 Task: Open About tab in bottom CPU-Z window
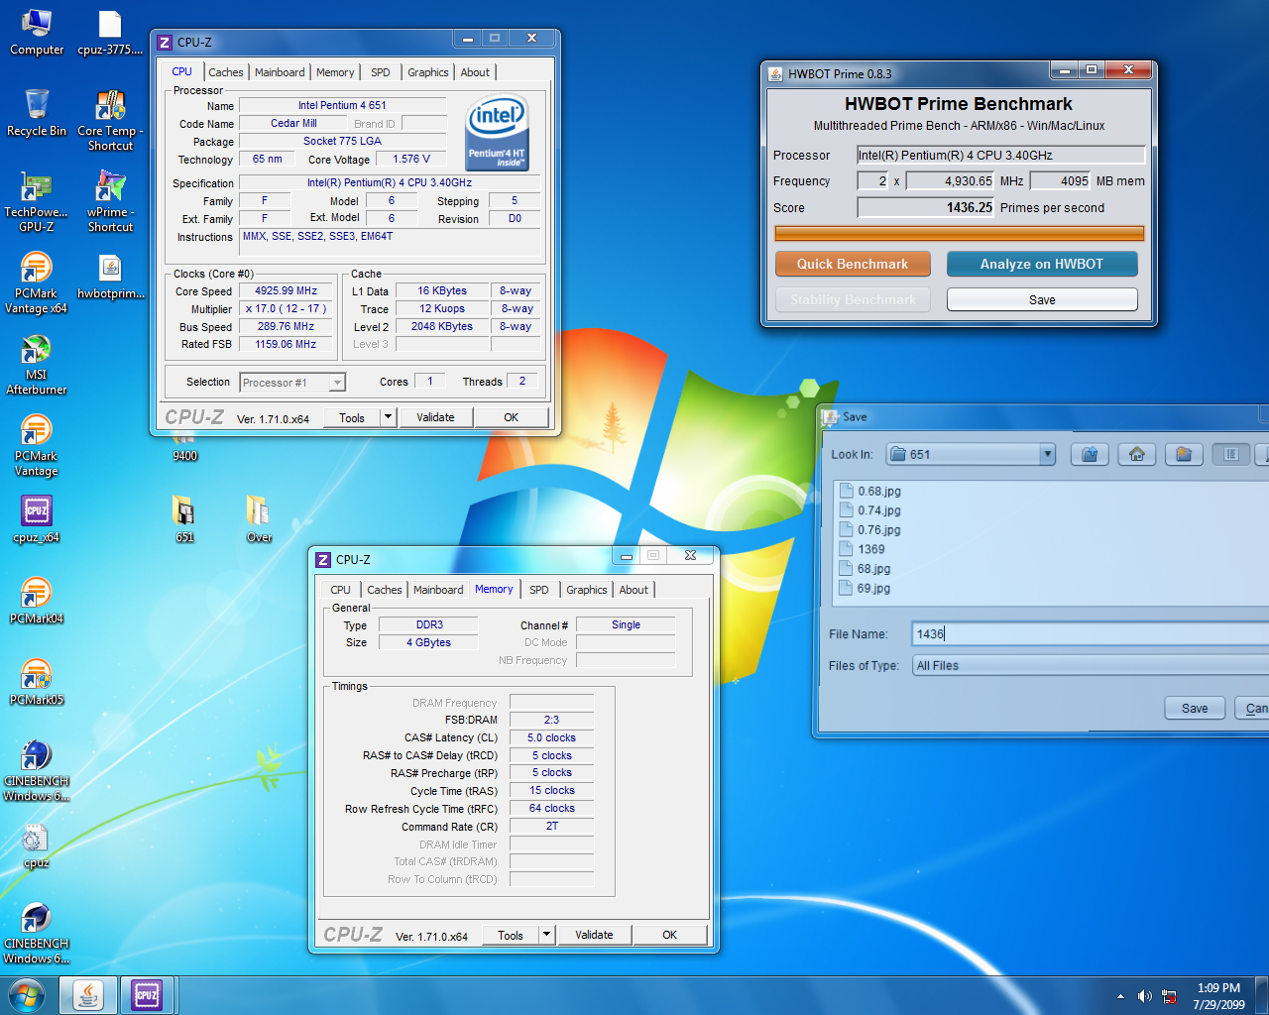tap(634, 590)
